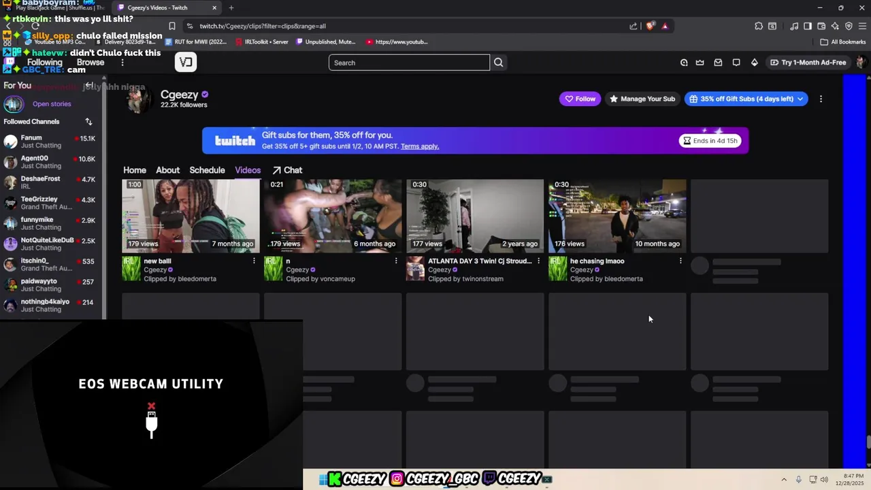The width and height of the screenshot is (871, 490).
Task: Open 'Unpublished, Mute...' bookmark
Action: click(325, 42)
